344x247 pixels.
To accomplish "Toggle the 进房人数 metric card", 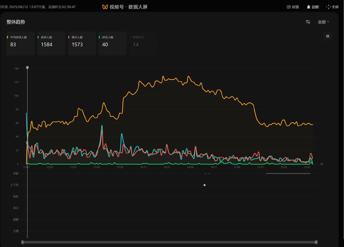I will [51, 43].
